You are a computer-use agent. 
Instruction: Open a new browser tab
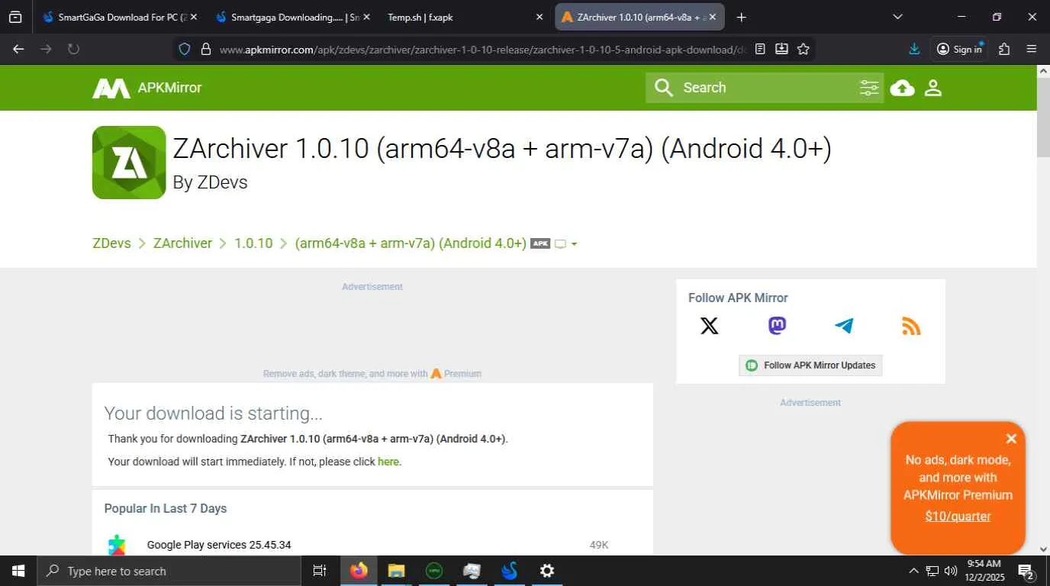742,17
